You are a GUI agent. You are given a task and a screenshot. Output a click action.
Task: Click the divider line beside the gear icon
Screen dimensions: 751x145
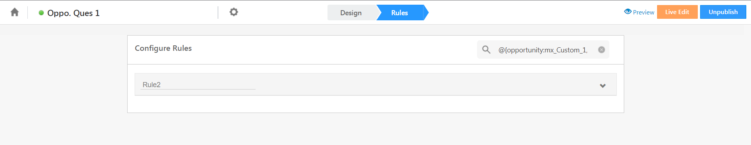[218, 13]
